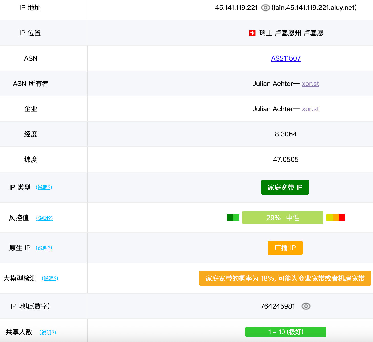This screenshot has height=342, width=373.
Task: Show the 说明? help for 原生 IP
Action: pyautogui.click(x=44, y=248)
